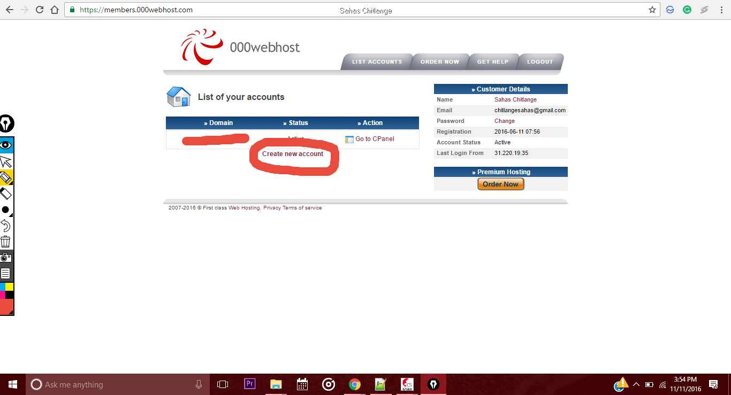This screenshot has height=395, width=731.
Task: Select the eraser annotation tool
Action: point(6,193)
